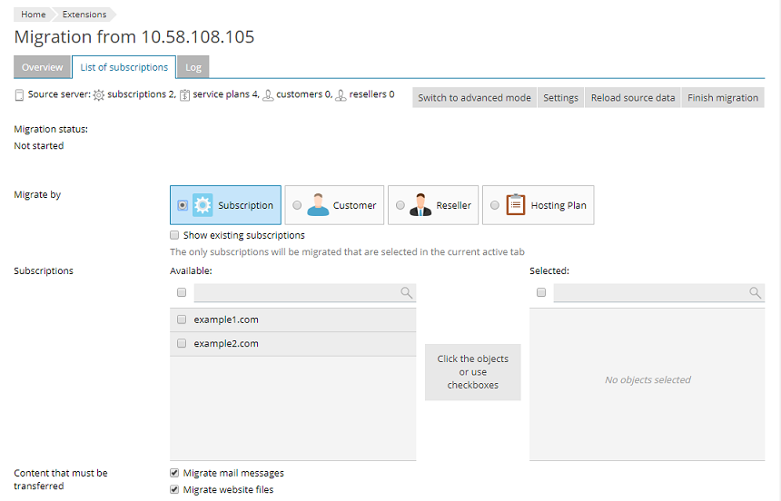Click the source server icon
Image resolution: width=781 pixels, height=501 pixels.
point(19,94)
